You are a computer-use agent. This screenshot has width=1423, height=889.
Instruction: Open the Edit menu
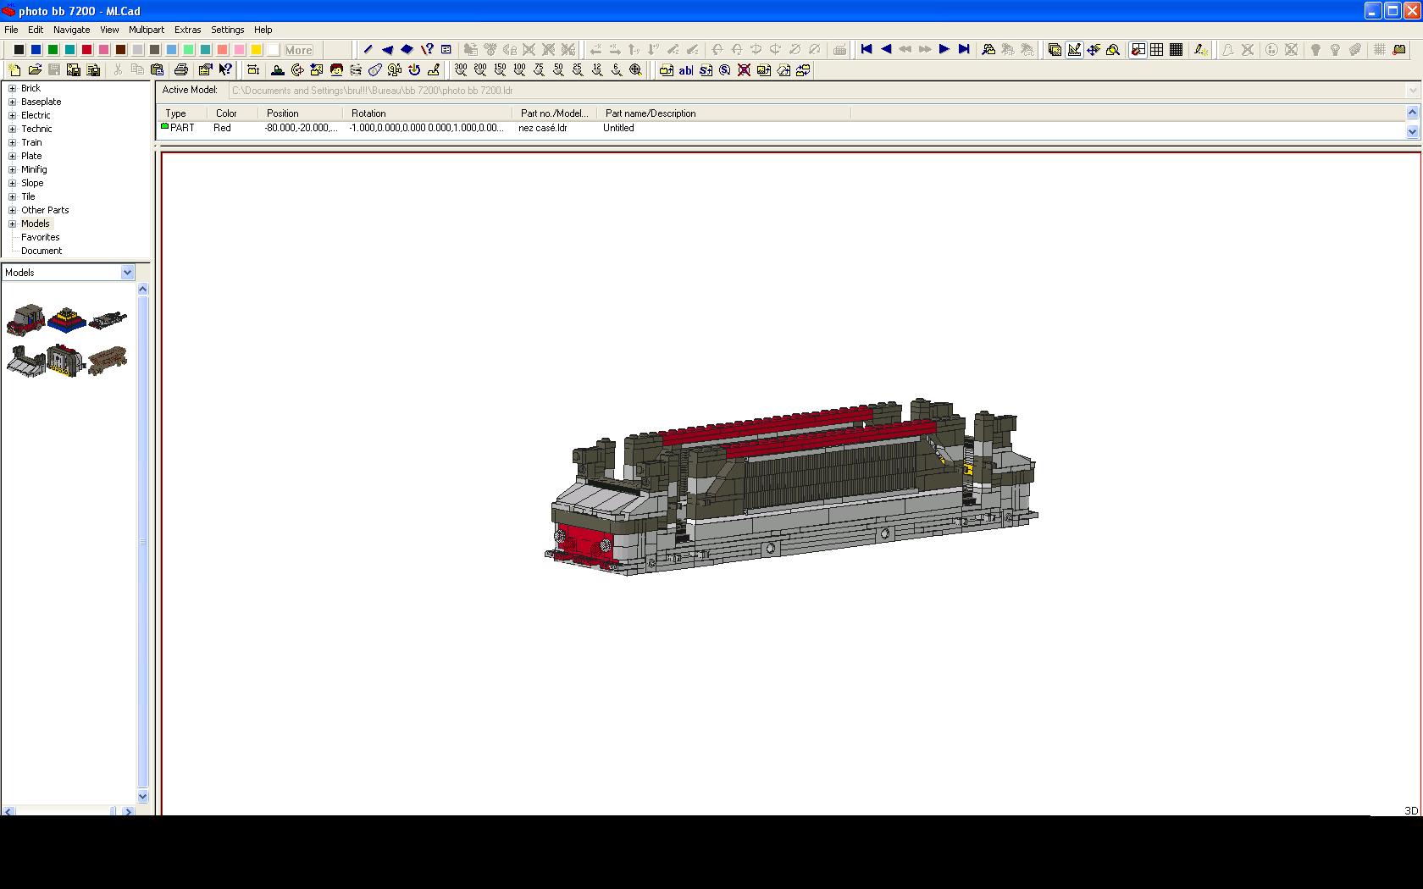click(x=36, y=30)
